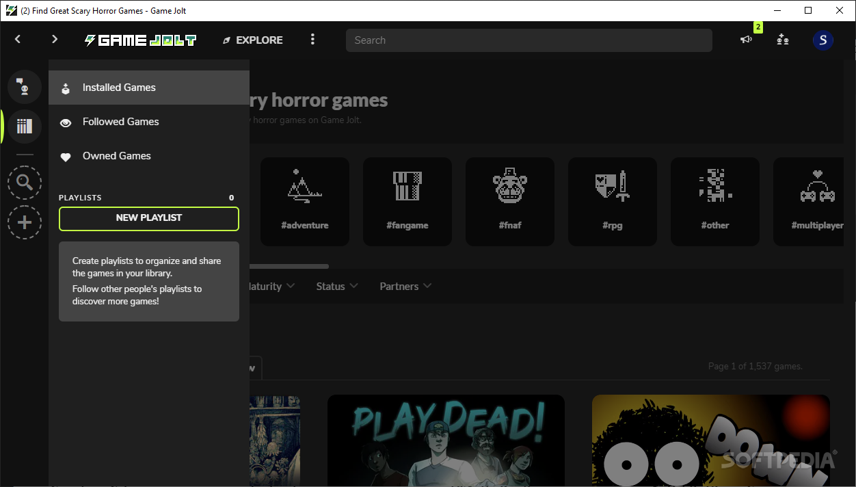Viewport: 856px width, 487px height.
Task: Click the Installed Games icon
Action: tap(66, 88)
